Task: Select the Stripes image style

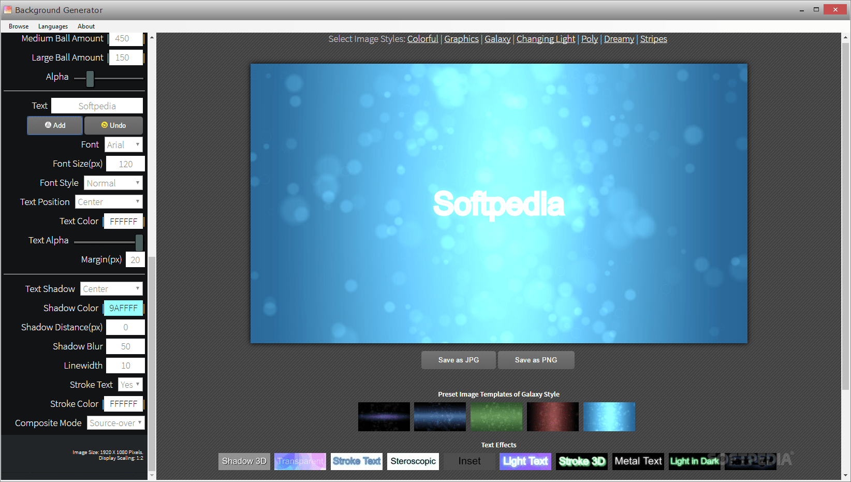Action: click(653, 39)
